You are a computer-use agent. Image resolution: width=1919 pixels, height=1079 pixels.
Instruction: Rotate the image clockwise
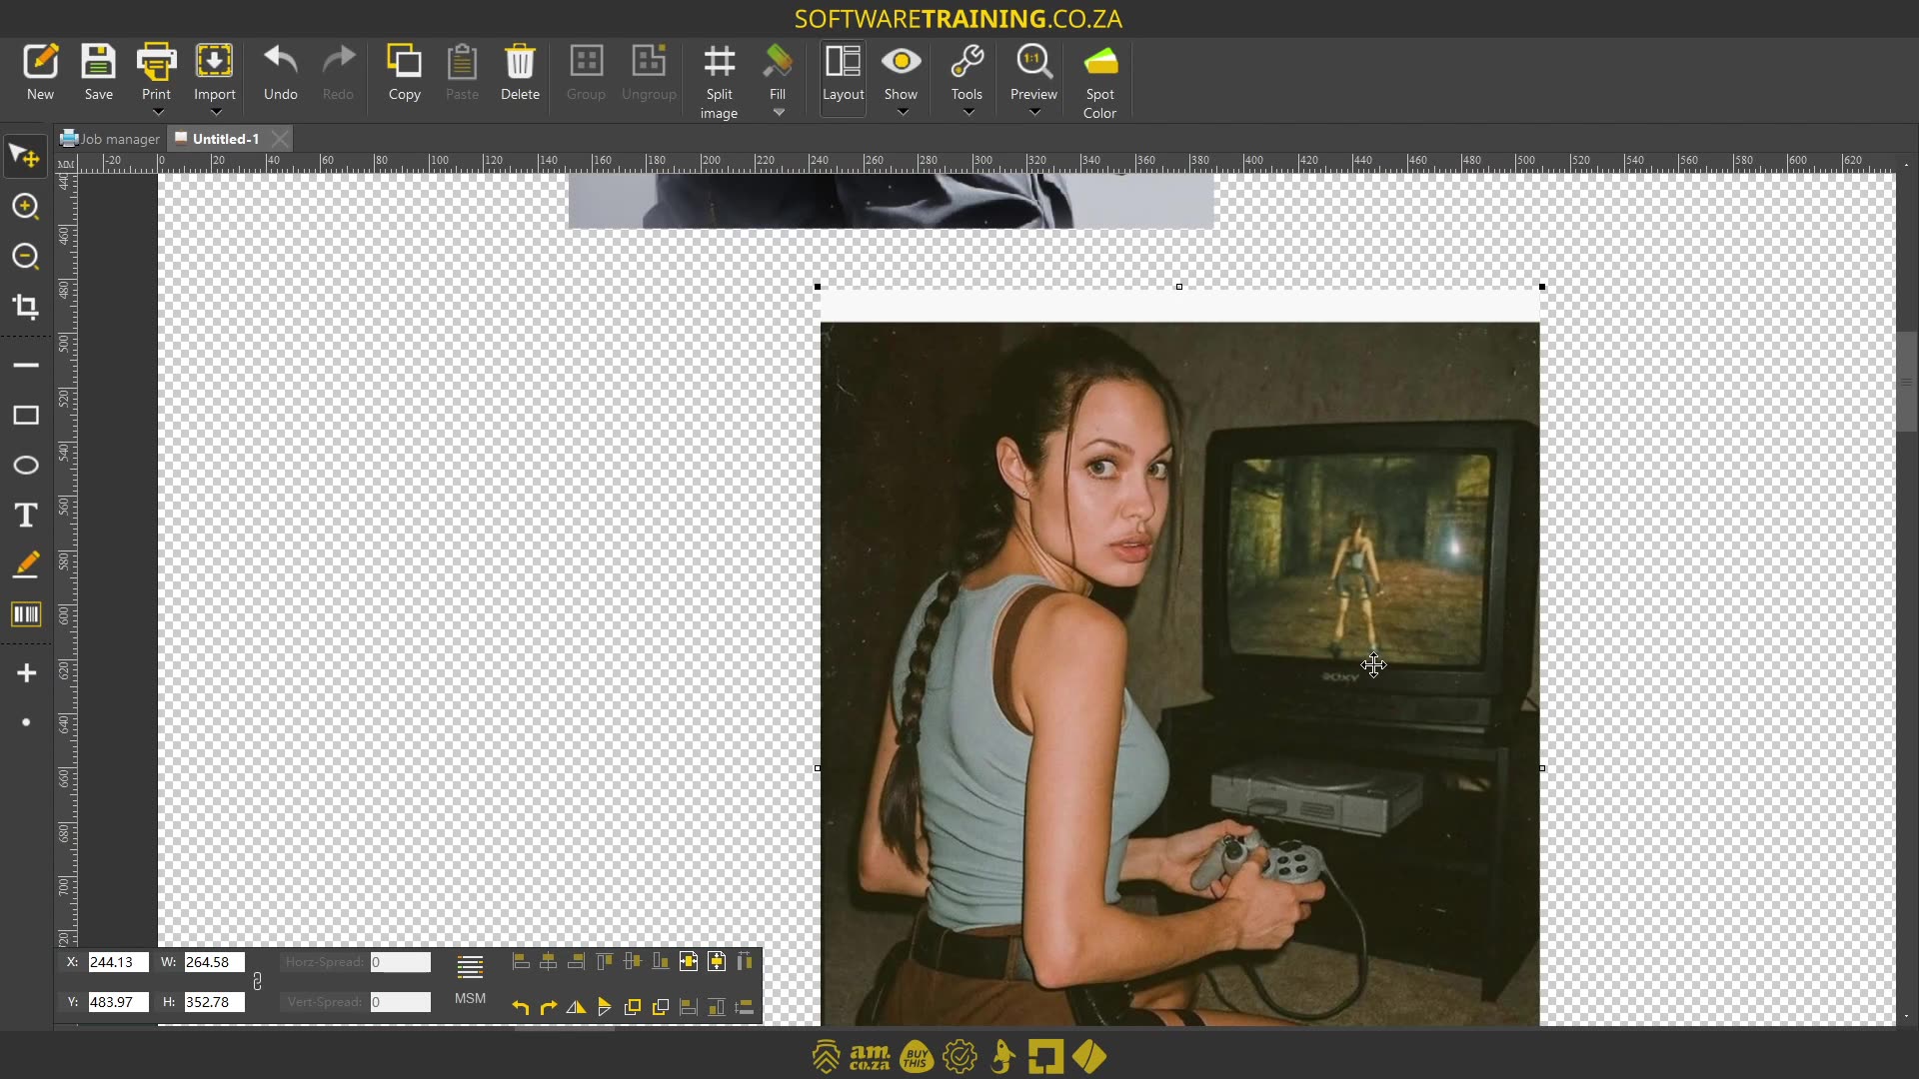(549, 1007)
